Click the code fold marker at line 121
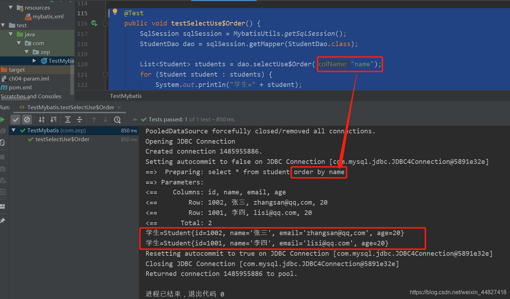Image resolution: width=510 pixels, height=299 pixels. tap(105, 74)
